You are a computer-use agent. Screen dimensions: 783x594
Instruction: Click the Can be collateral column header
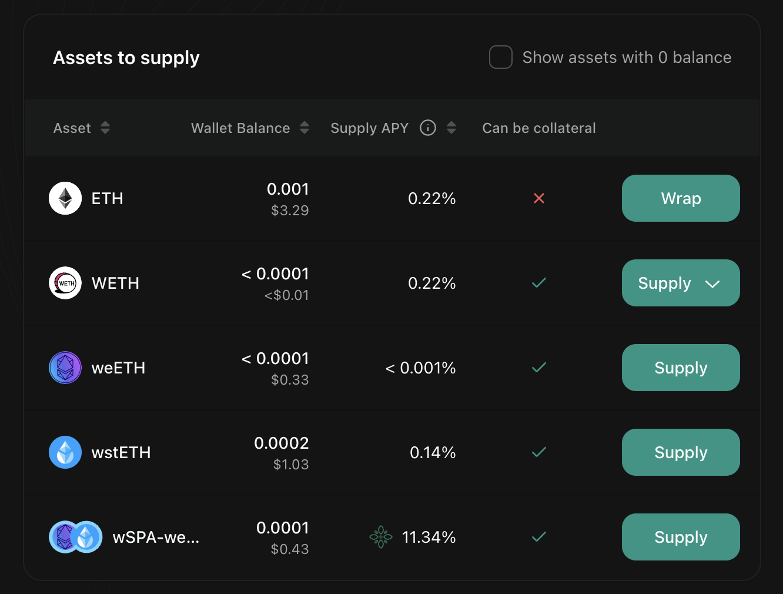coord(539,128)
